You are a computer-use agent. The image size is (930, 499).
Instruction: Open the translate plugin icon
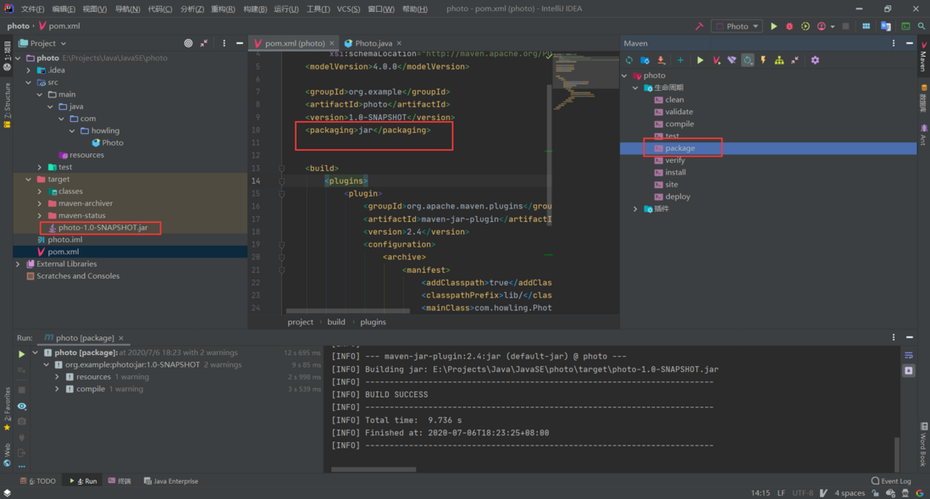click(x=885, y=26)
